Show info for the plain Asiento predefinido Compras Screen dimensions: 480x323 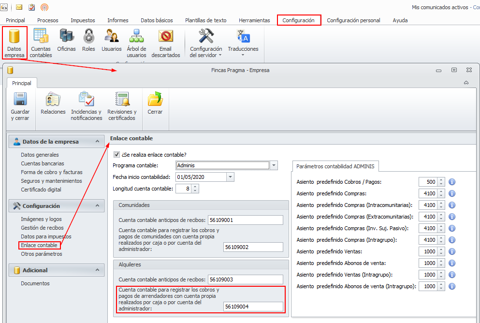click(452, 193)
